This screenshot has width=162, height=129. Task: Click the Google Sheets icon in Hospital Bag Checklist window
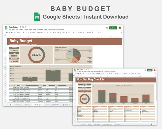click(x=75, y=70)
